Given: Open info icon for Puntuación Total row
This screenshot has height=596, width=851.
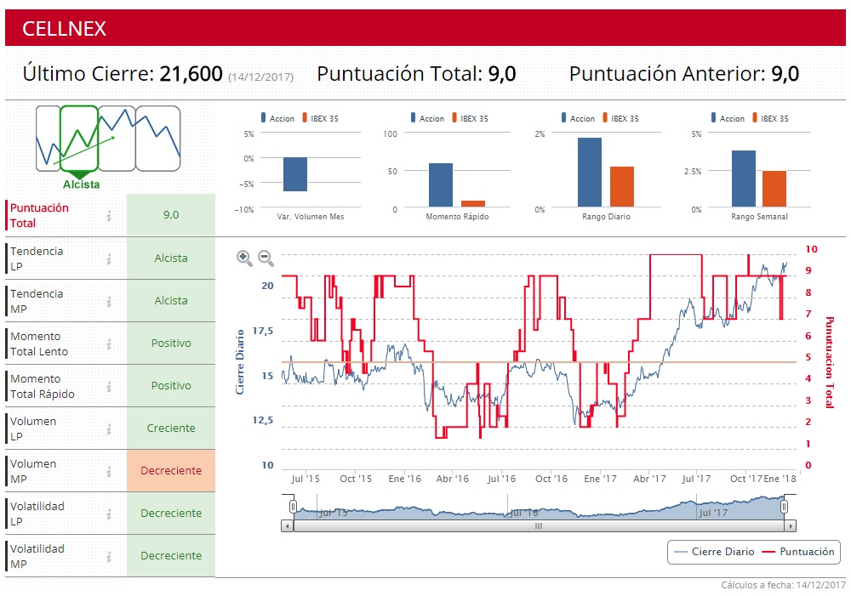Looking at the screenshot, I should pyautogui.click(x=109, y=216).
